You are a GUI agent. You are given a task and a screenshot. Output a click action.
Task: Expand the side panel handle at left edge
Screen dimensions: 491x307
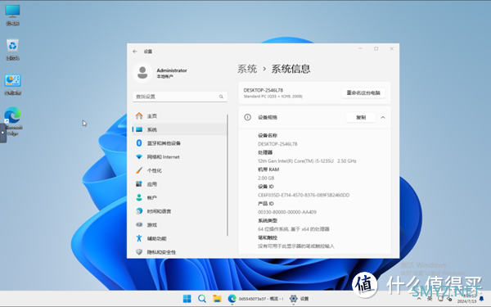[2, 133]
